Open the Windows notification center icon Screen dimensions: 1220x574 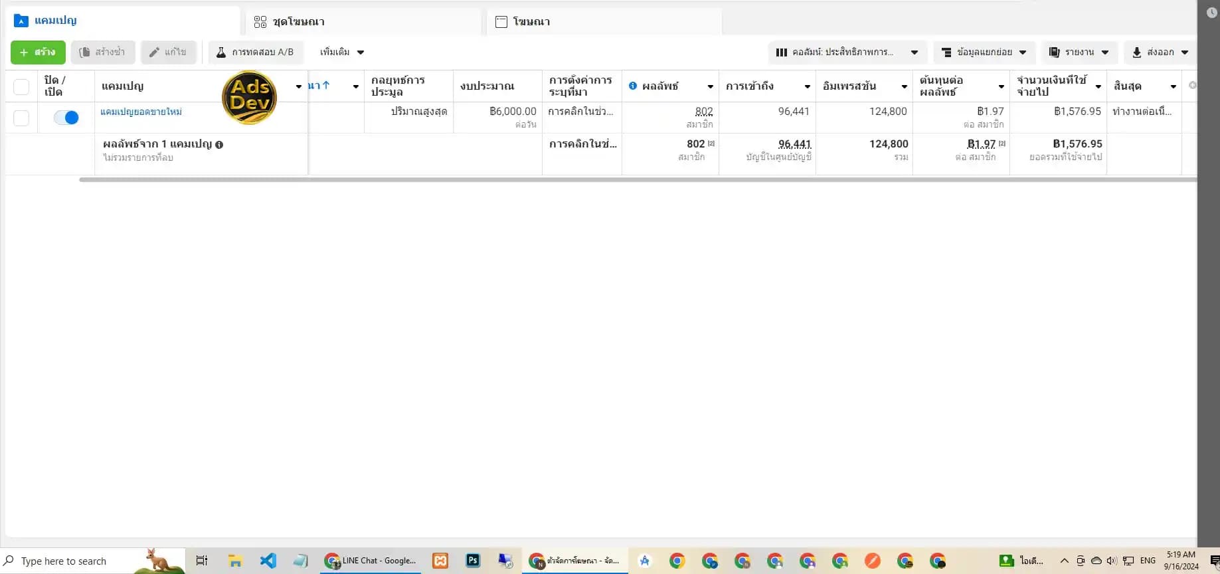tap(1215, 561)
